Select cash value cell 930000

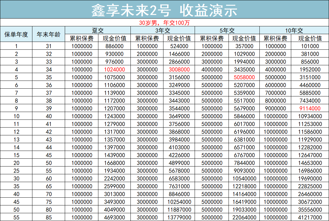point(114,54)
